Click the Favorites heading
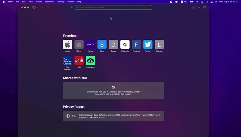 [x=70, y=36]
